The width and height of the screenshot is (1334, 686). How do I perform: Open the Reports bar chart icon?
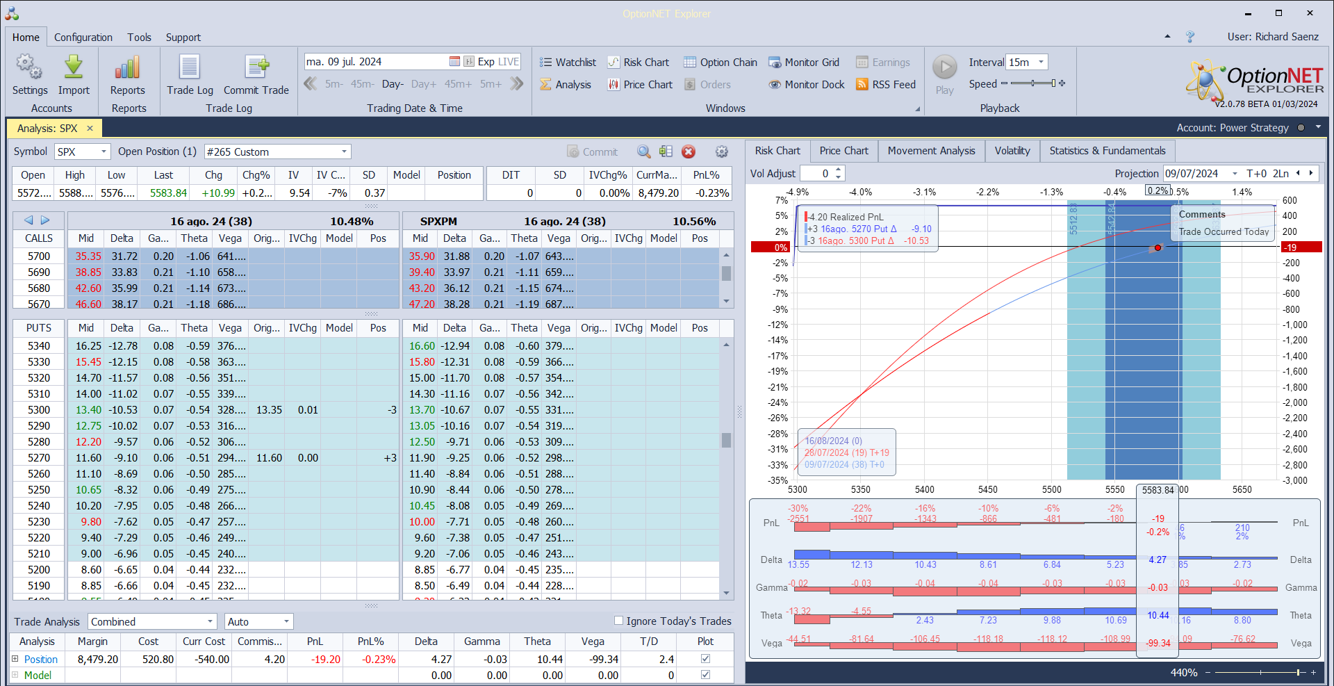pyautogui.click(x=128, y=75)
